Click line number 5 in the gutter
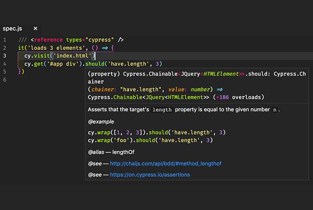 (x=4, y=72)
